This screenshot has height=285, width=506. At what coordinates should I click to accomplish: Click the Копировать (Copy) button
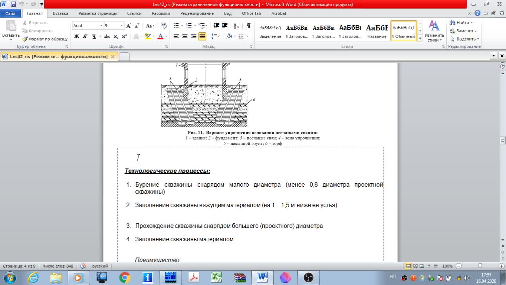(37, 31)
